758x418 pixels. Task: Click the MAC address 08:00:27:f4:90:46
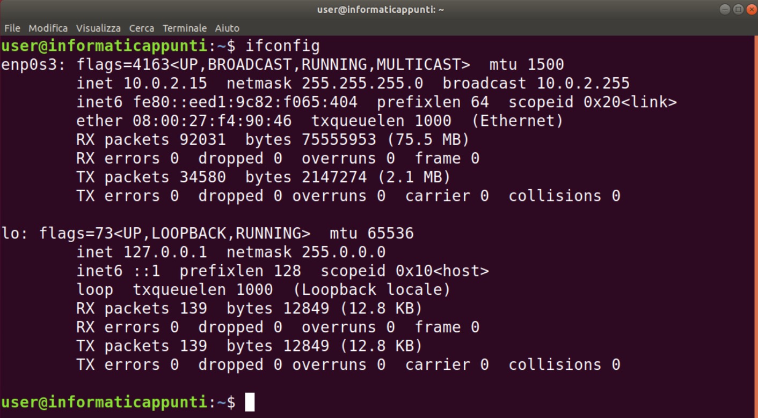click(x=212, y=121)
